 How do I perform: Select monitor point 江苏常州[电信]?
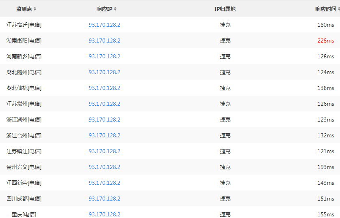click(24, 104)
